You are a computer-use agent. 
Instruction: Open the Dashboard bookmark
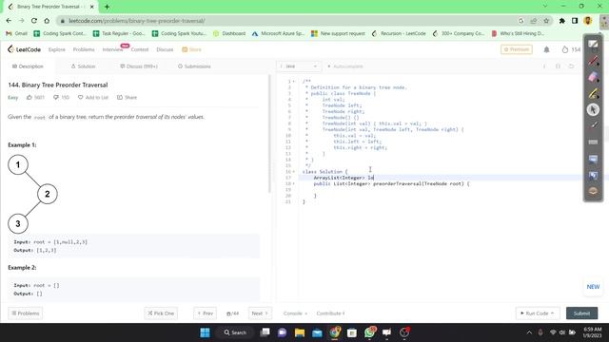pos(229,34)
